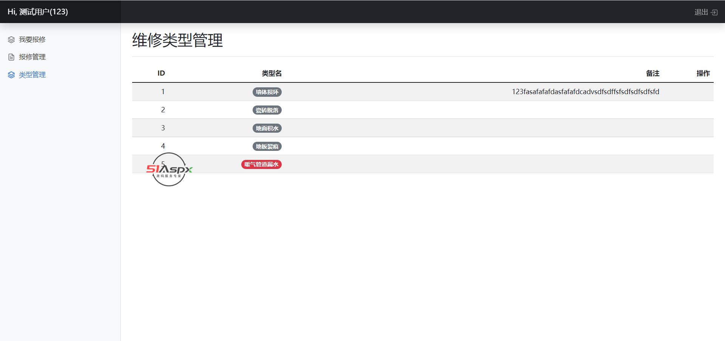Open the 报修管理 sidebar menu
The width and height of the screenshot is (725, 341).
click(32, 57)
